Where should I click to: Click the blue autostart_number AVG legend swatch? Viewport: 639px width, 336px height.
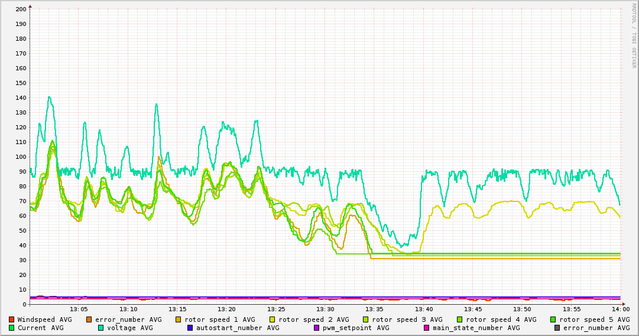(x=190, y=328)
